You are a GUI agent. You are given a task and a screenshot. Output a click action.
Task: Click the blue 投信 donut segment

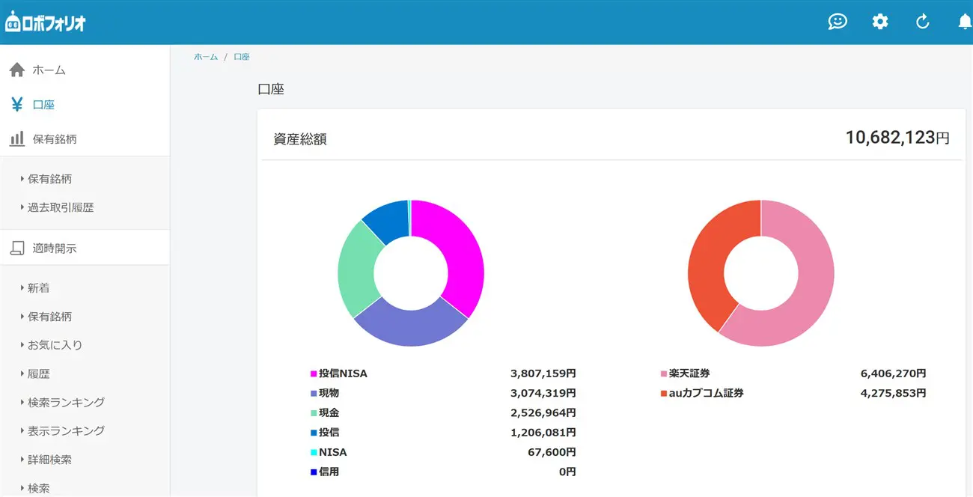coord(389,219)
